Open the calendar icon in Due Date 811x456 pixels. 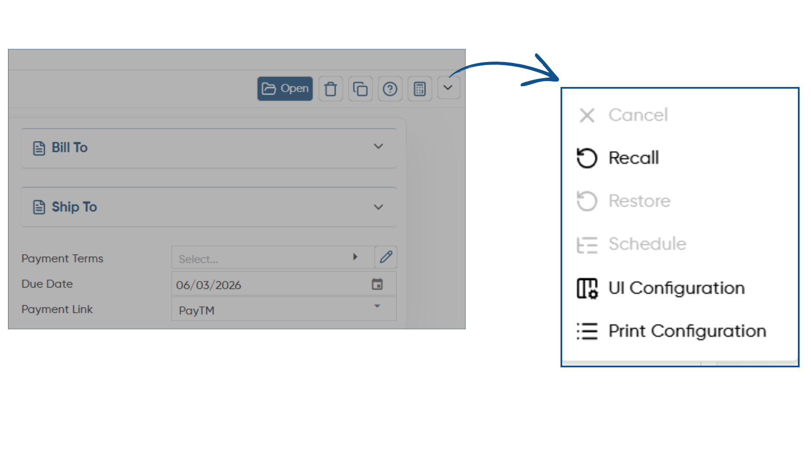click(377, 284)
